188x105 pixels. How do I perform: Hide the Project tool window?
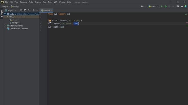tap(37, 10)
